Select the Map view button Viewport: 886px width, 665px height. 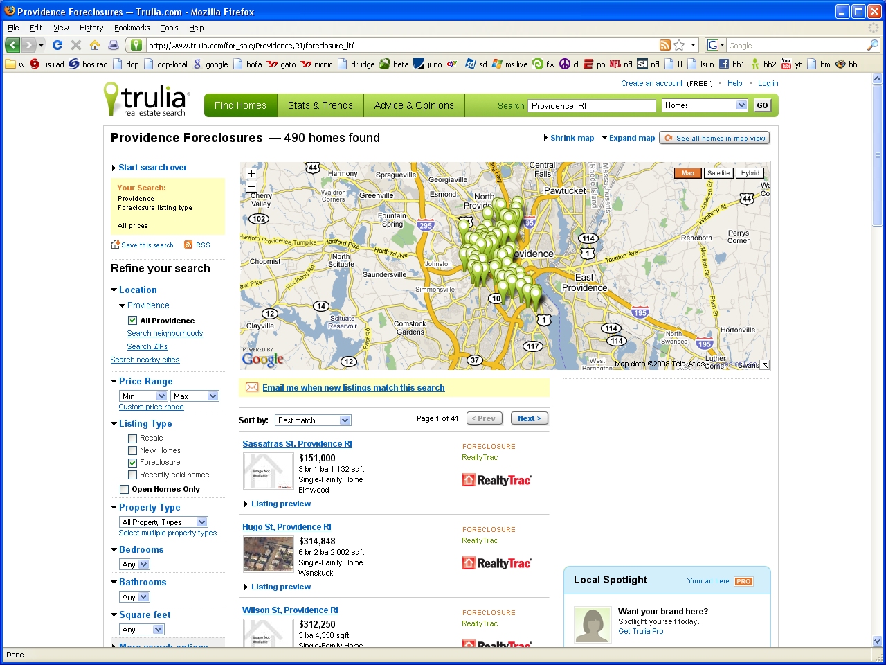687,173
